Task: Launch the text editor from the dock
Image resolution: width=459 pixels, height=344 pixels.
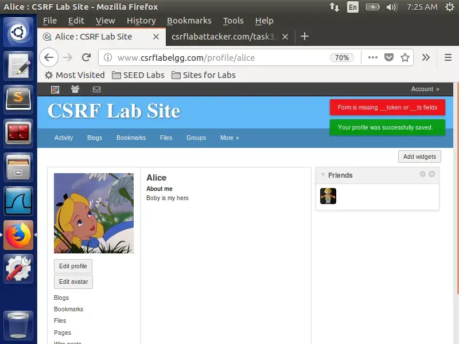Action: (x=18, y=66)
